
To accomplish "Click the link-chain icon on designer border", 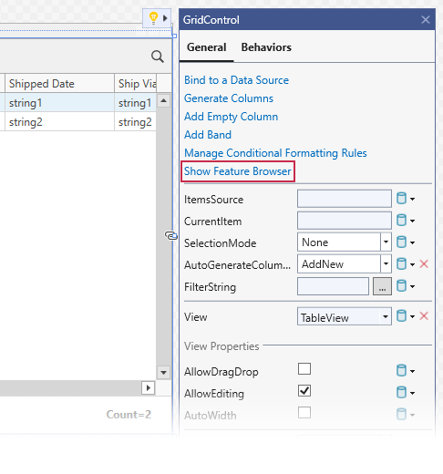I will click(171, 235).
